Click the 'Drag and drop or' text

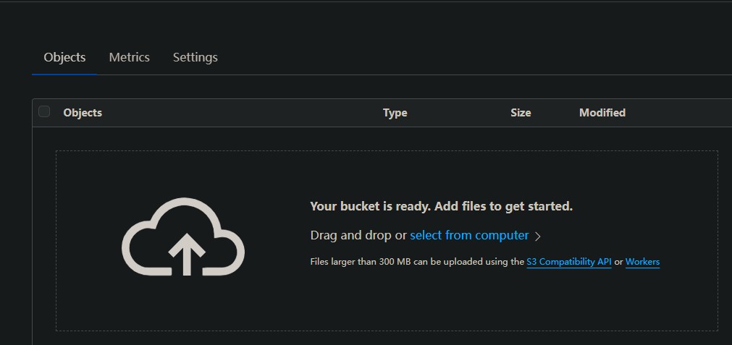(x=358, y=235)
